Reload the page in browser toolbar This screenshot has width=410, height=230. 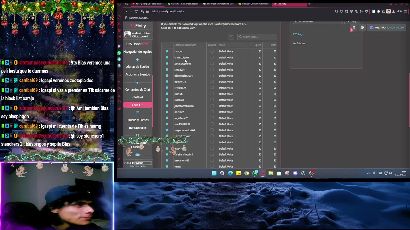pyautogui.click(x=136, y=11)
